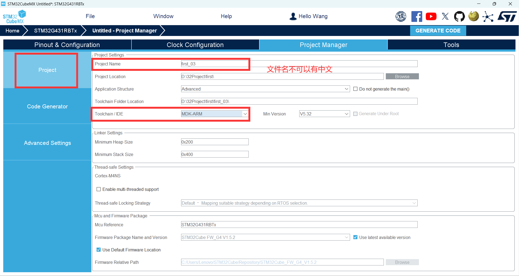Toggle Generate Under Root checkbox
The width and height of the screenshot is (519, 276).
[x=355, y=114]
